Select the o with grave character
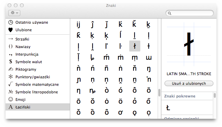The width and height of the screenshot is (222, 127). (106, 90)
